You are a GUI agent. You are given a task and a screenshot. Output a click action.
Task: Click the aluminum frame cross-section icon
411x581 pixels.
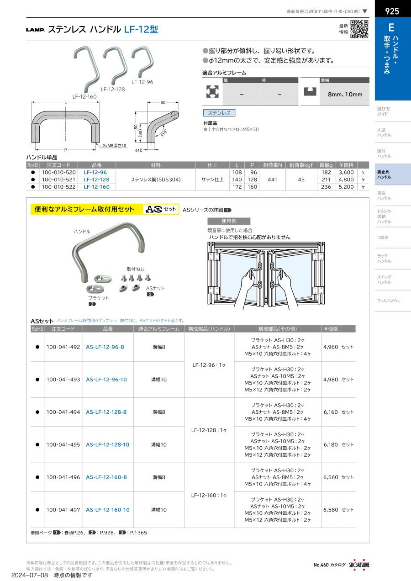[x=212, y=92]
